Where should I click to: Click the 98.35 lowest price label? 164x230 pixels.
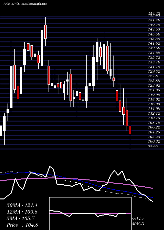click(153, 146)
